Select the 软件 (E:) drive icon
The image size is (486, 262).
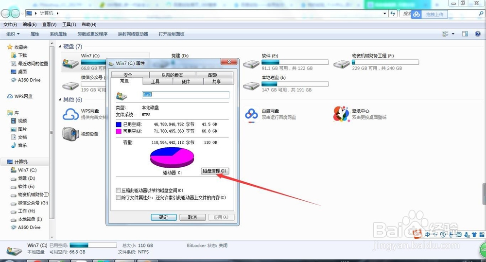tap(251, 64)
